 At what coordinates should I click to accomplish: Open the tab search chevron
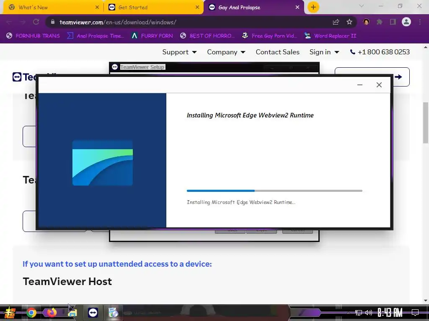coord(362,6)
